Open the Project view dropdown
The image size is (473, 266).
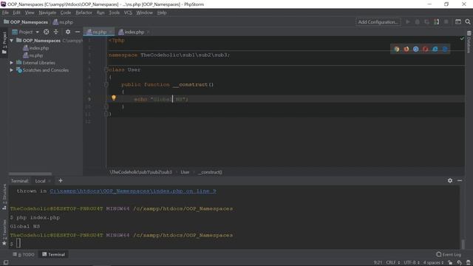coord(26,32)
